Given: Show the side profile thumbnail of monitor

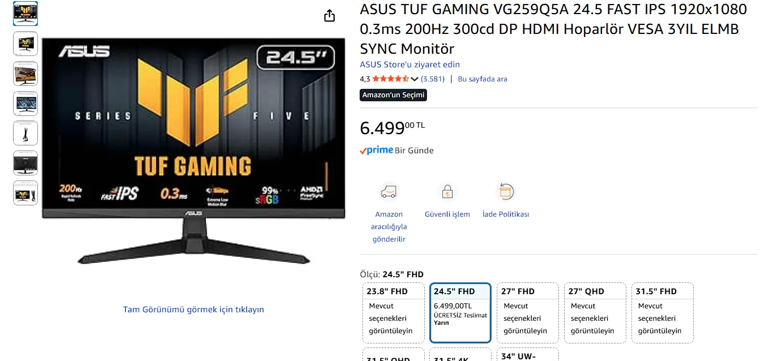Looking at the screenshot, I should 25,133.
